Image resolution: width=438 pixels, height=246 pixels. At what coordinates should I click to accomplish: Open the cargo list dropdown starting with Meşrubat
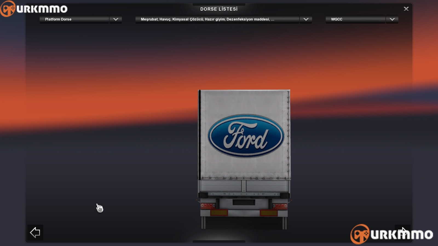[x=217, y=19]
